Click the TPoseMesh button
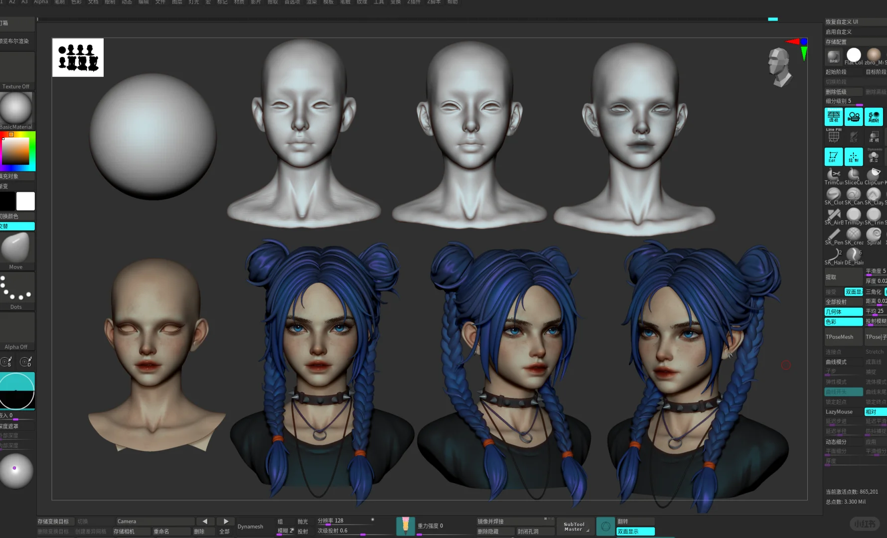Viewport: 887px width, 538px height. [844, 337]
